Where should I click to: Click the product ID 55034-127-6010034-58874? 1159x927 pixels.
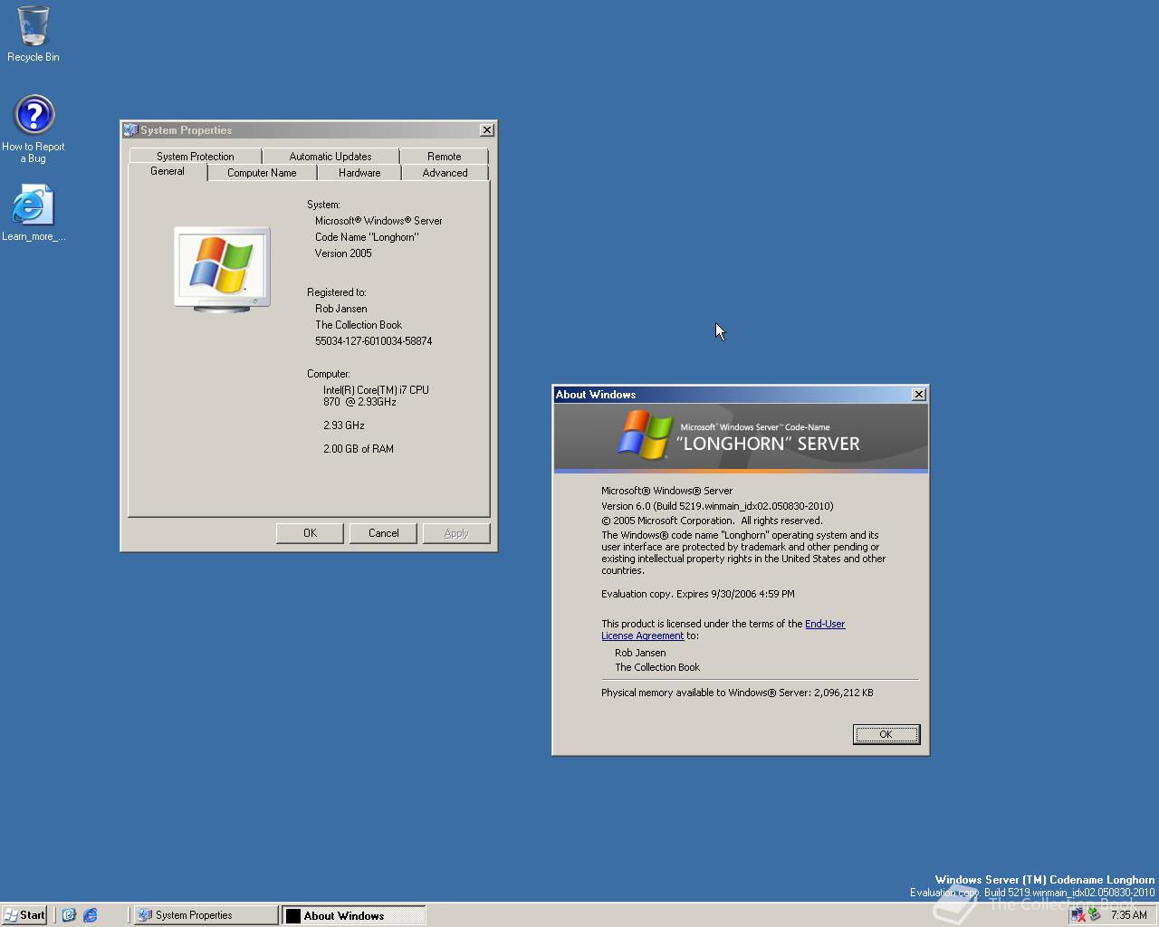[x=373, y=341]
